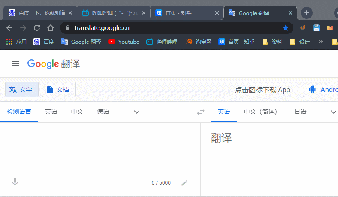
Task: Open handwriting input with the pencil icon
Action: [x=184, y=183]
